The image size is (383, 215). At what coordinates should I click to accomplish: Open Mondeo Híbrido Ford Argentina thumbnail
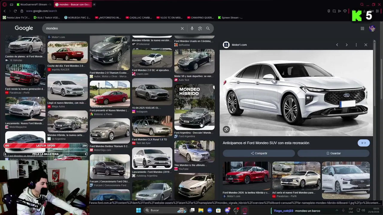click(x=194, y=107)
